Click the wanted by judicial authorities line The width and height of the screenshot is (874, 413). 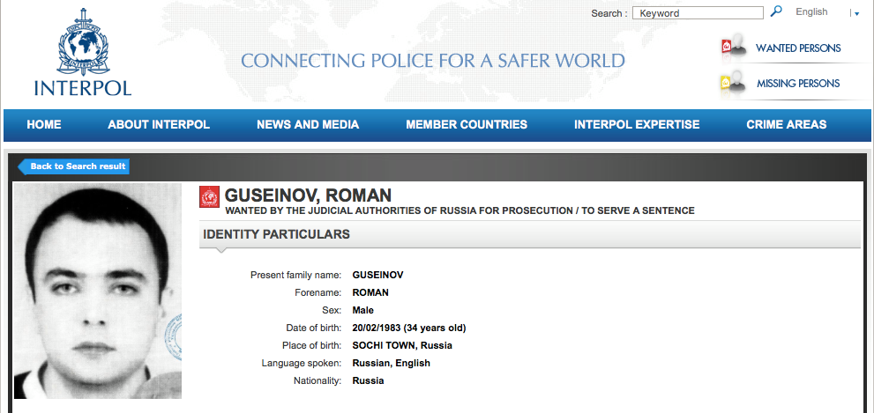459,210
